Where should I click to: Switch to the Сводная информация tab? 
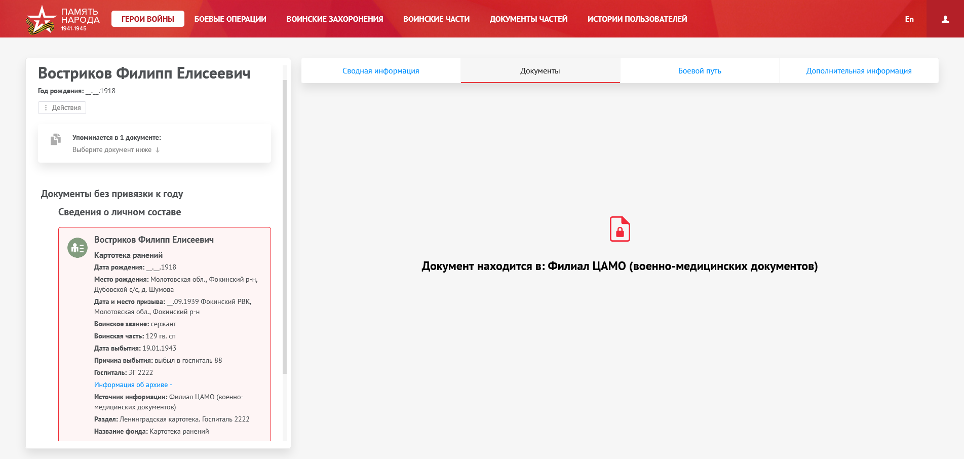[x=380, y=71]
